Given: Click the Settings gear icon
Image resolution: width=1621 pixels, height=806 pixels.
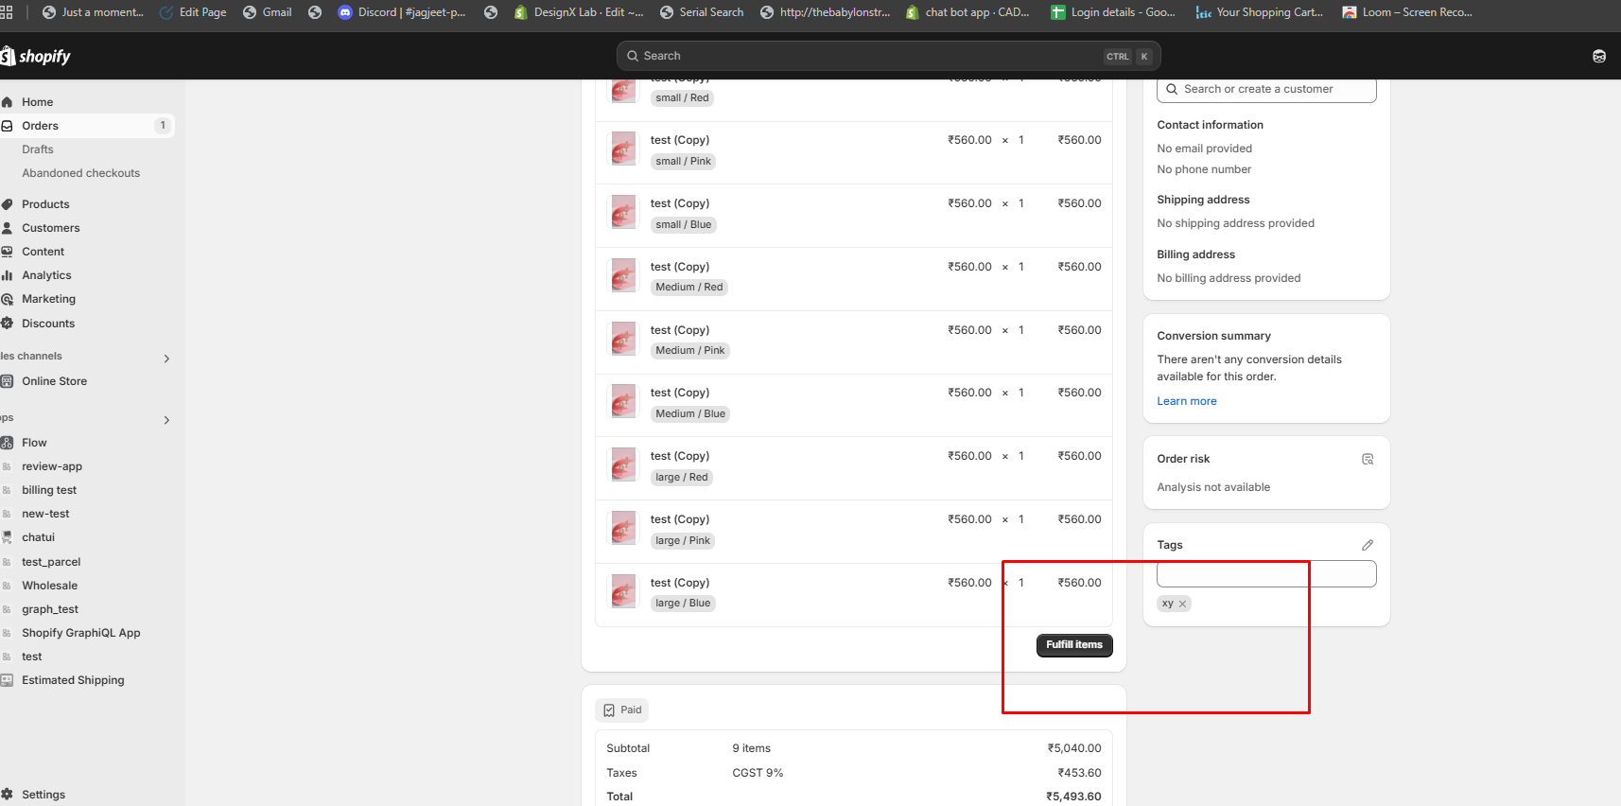Looking at the screenshot, I should click(x=7, y=795).
